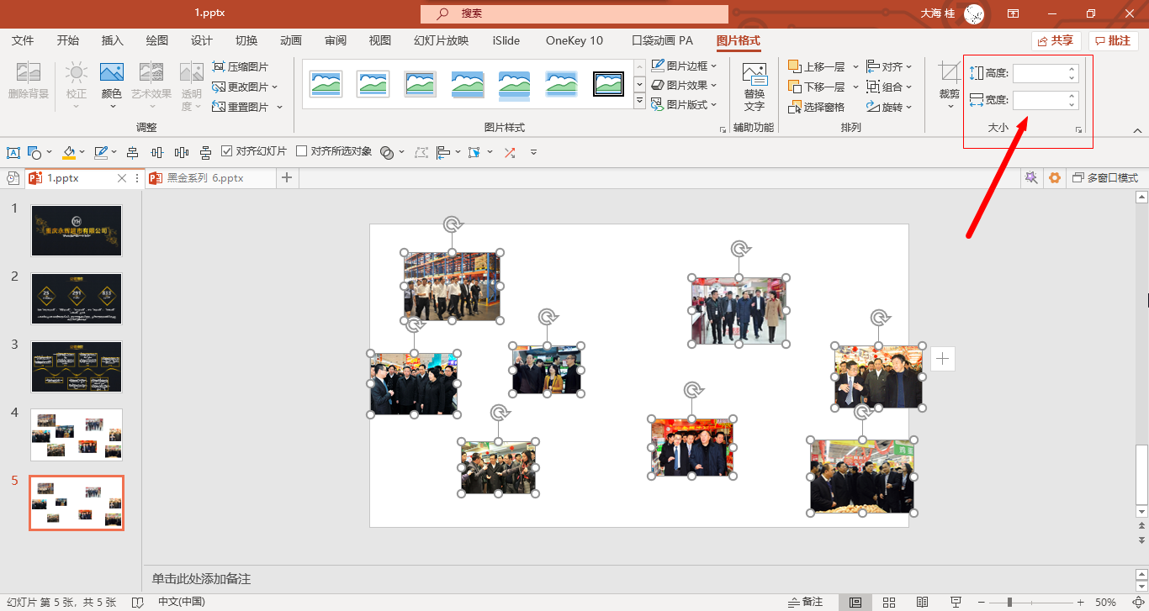Toggle the 备注 notes pane button

(805, 602)
